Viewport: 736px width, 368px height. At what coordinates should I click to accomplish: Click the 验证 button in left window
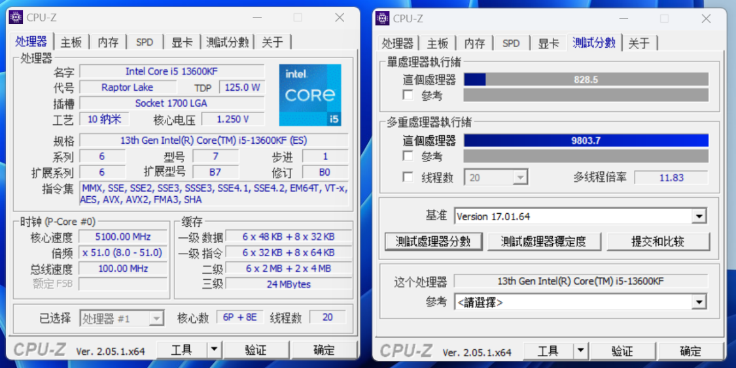(256, 350)
